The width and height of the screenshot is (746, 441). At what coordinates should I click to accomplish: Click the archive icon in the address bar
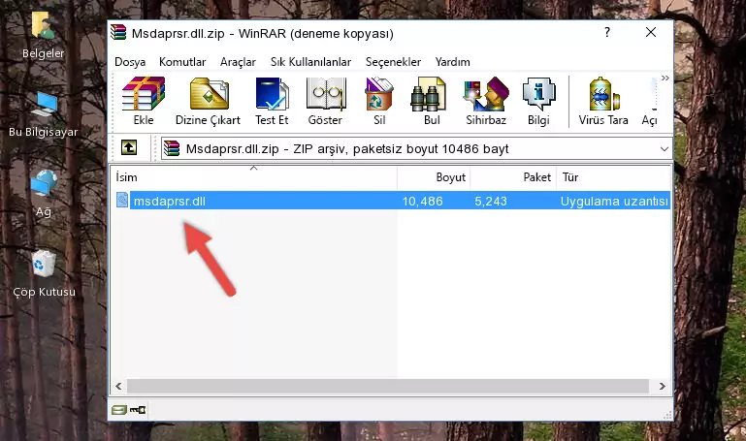[x=172, y=148]
